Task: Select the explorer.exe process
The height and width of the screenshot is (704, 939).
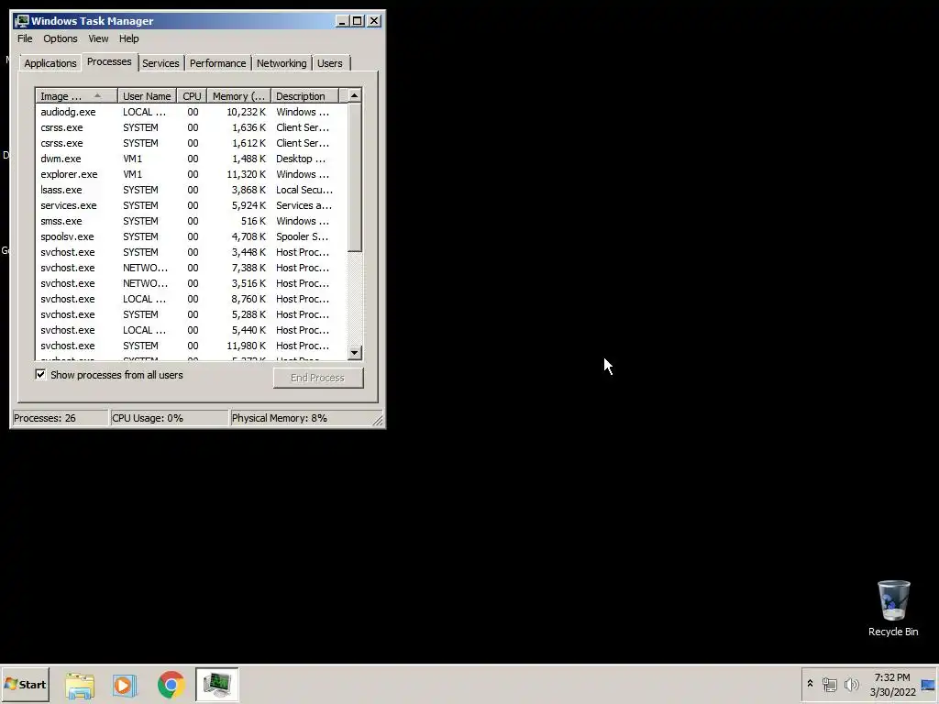Action: [x=191, y=174]
